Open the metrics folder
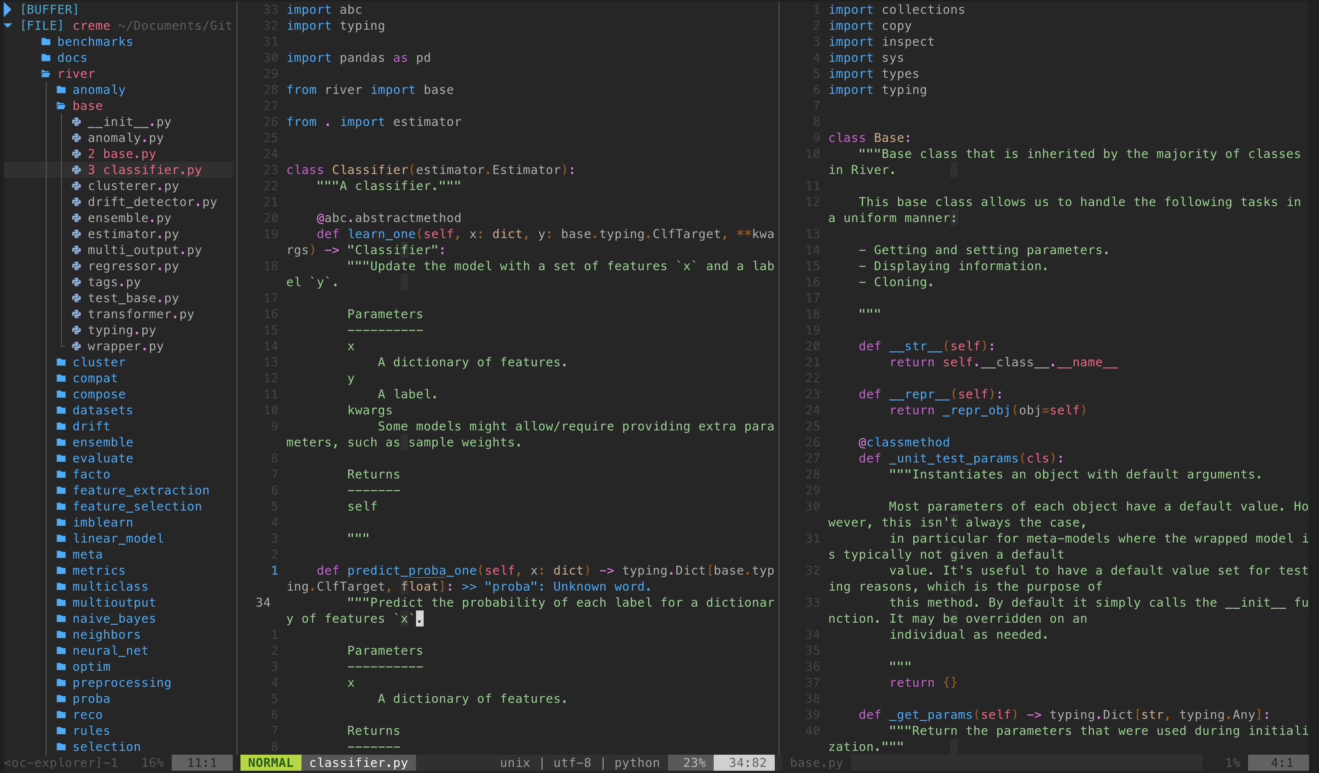Viewport: 1319px width, 773px height. (98, 570)
